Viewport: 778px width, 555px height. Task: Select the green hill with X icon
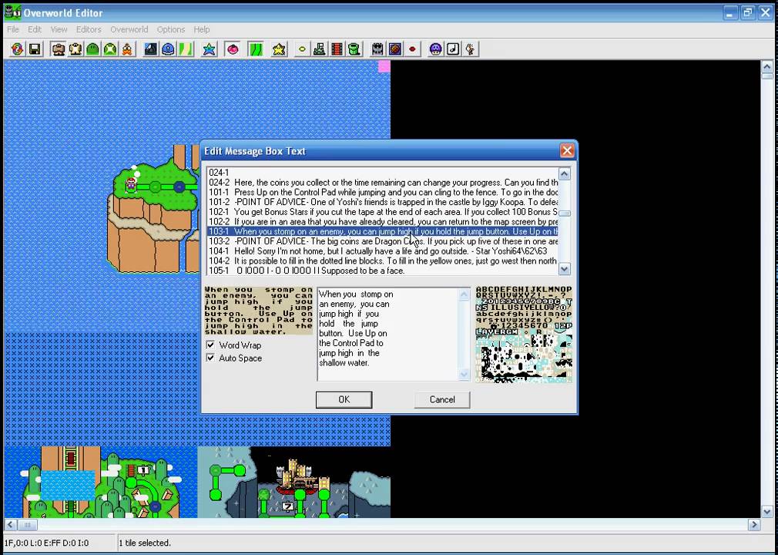point(110,49)
